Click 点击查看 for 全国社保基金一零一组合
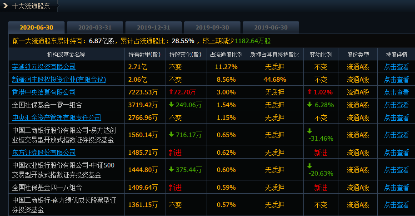 tap(396, 105)
